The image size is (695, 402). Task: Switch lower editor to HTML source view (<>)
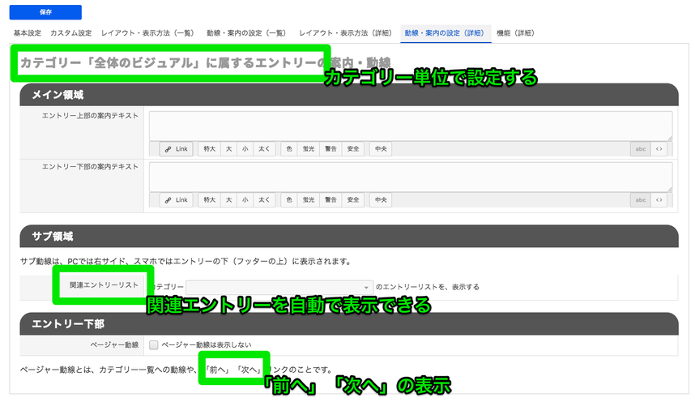[x=659, y=200]
